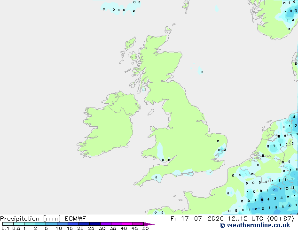Click the "10" legend scale label
Viewport: 298px width, 230px height.
pos(59,228)
